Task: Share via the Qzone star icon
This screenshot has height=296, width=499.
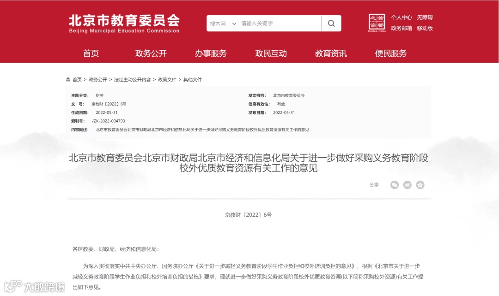Action: [420, 185]
